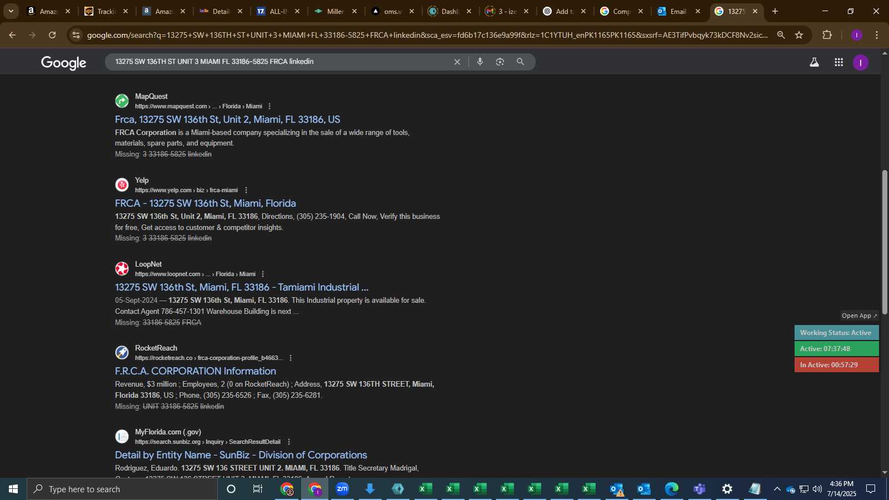Viewport: 889px width, 500px height.
Task: Close the current '13275' tab
Action: [755, 11]
